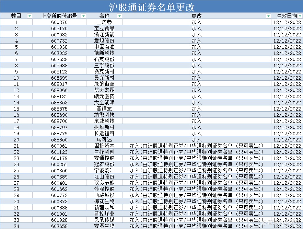Select name cell 三房巷
This screenshot has width=303, height=229.
click(104, 22)
